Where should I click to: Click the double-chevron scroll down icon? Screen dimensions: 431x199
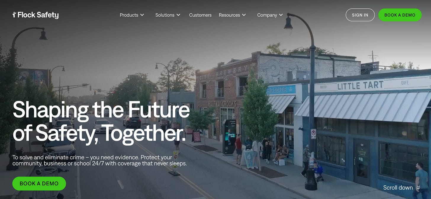tap(418, 187)
